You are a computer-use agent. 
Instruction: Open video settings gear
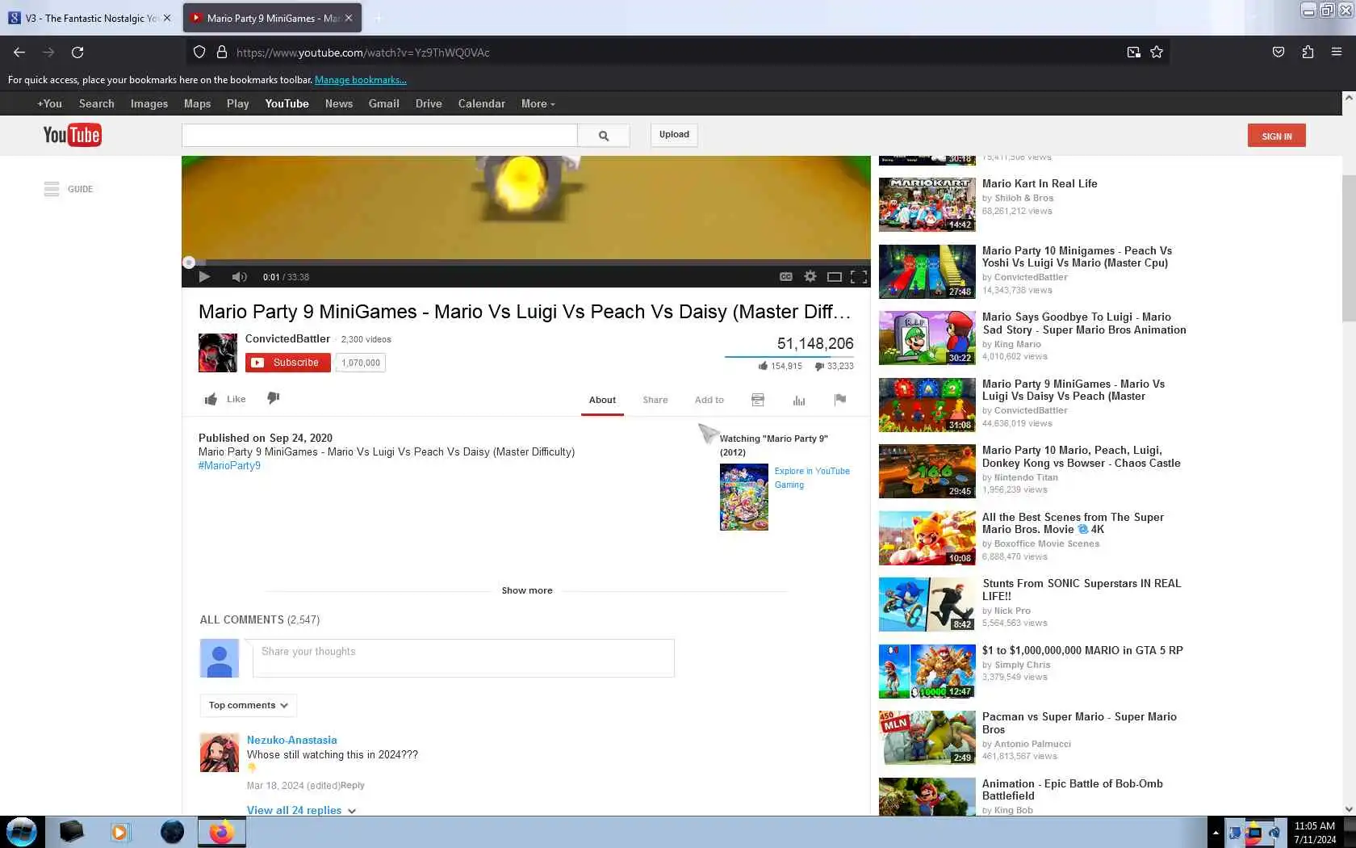pos(810,276)
